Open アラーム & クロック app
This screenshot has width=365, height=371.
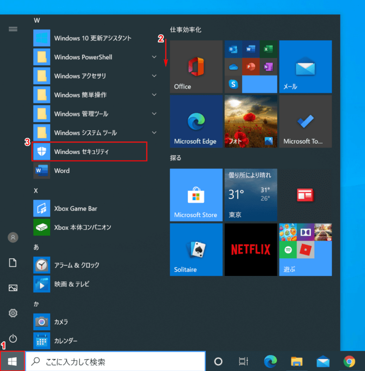point(95,265)
